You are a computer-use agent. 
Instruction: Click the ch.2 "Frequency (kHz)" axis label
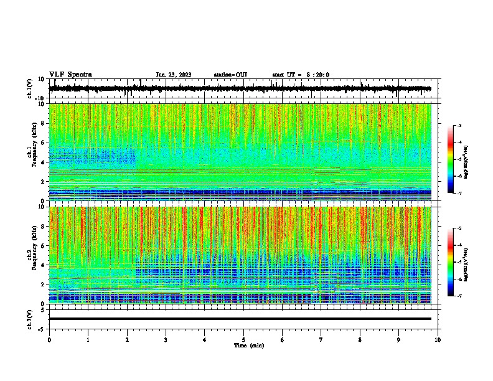click(35, 248)
